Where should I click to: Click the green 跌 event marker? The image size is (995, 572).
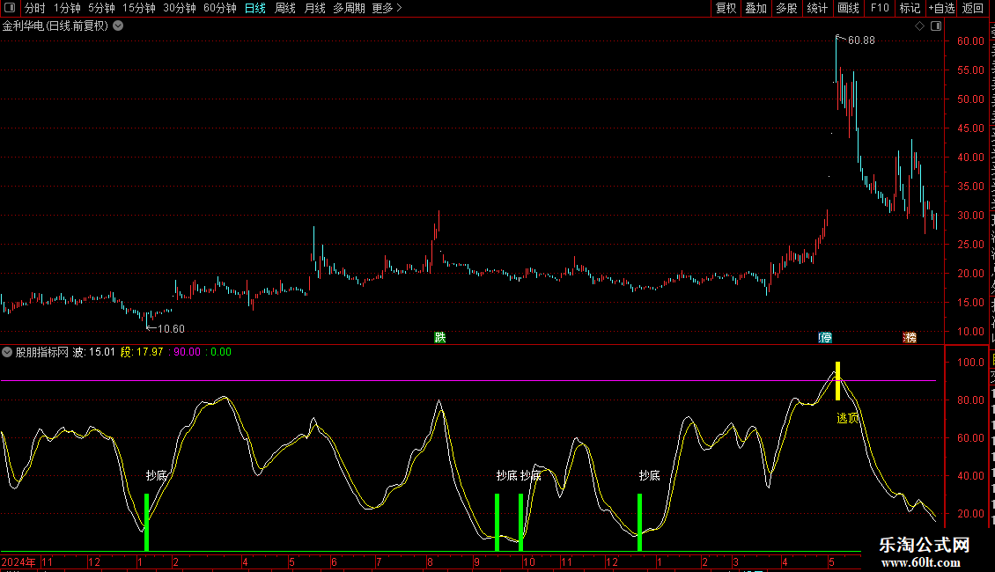(x=439, y=337)
